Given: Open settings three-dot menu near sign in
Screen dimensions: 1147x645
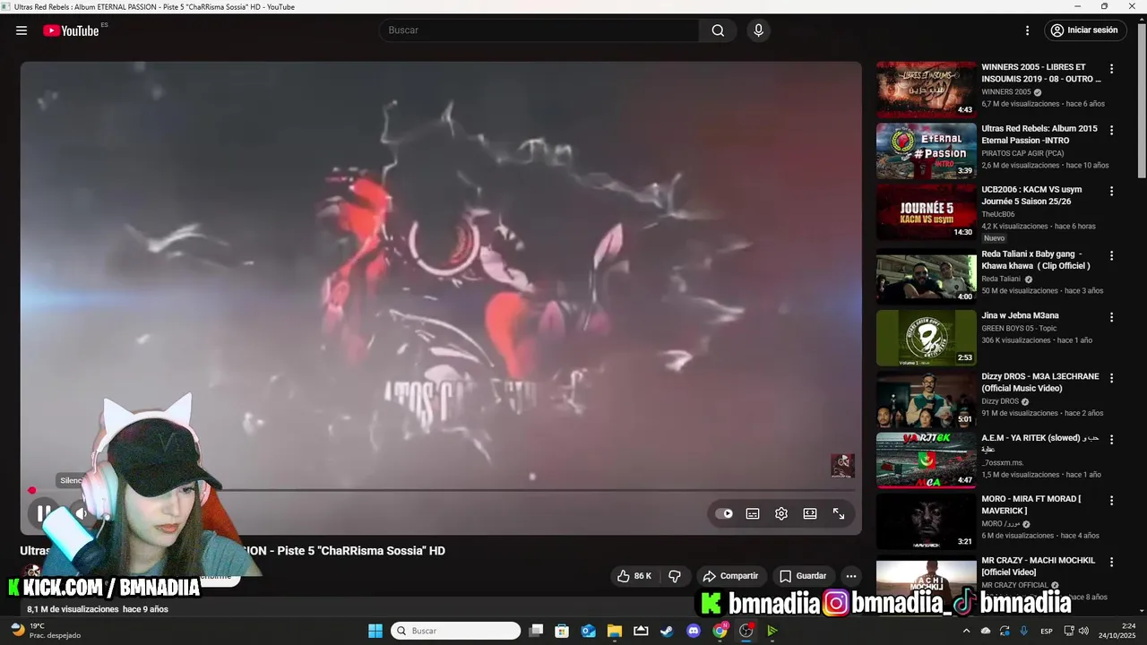Looking at the screenshot, I should click(1028, 30).
